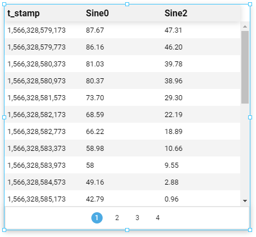The image size is (256, 237).
Task: Select the top-center resize handle
Action: point(127,5)
